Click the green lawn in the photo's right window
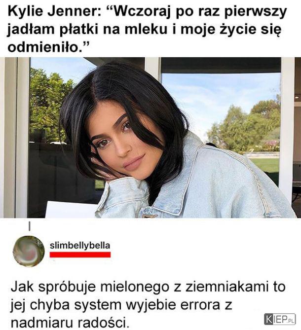 (x=266, y=165)
